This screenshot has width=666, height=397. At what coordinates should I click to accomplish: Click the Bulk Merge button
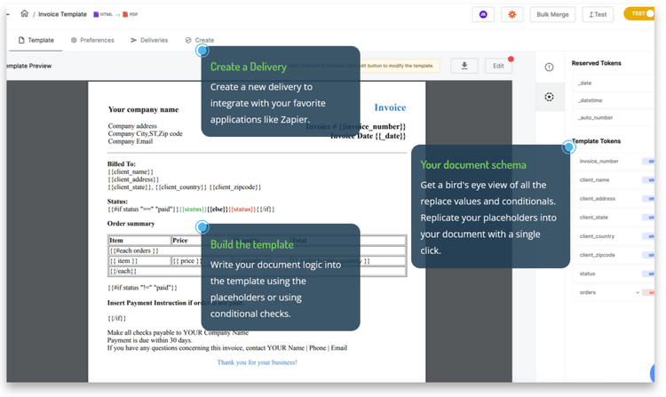point(552,14)
